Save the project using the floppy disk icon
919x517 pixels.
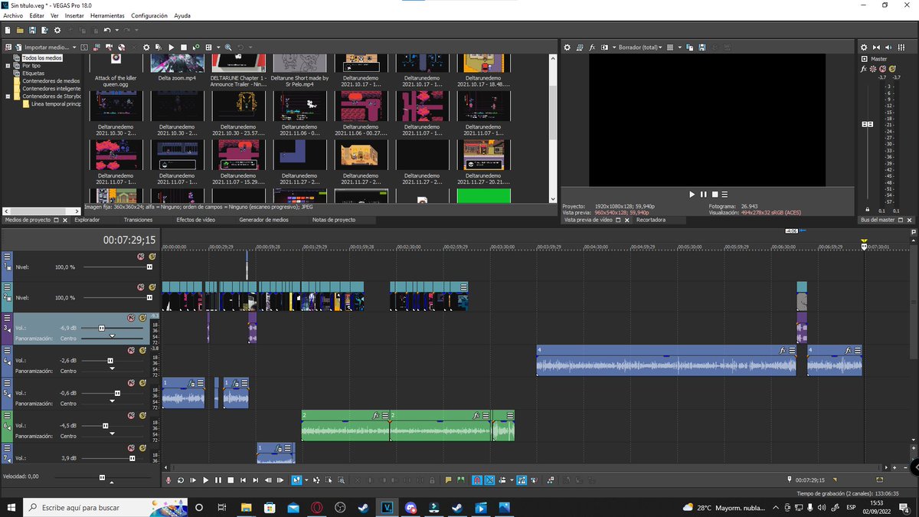[x=32, y=30]
